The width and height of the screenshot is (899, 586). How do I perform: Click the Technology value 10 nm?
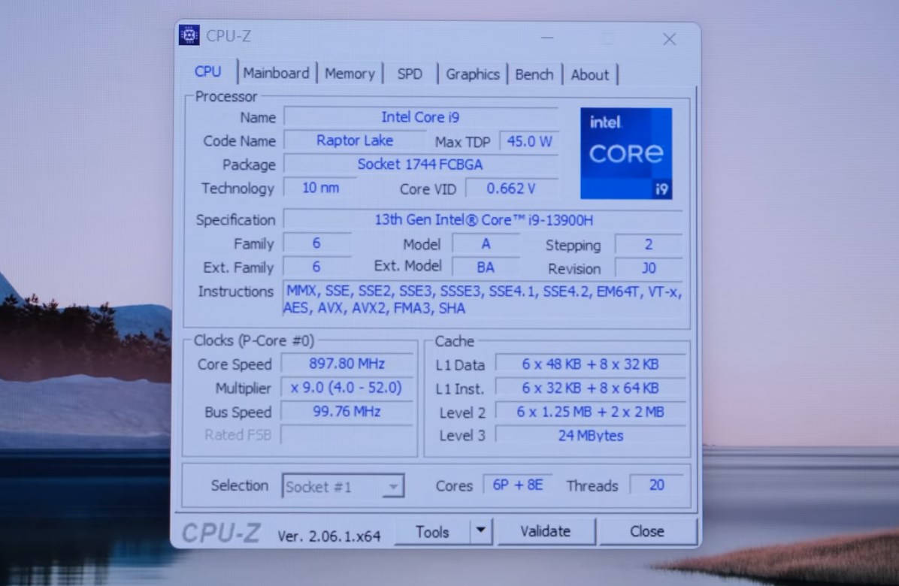320,188
